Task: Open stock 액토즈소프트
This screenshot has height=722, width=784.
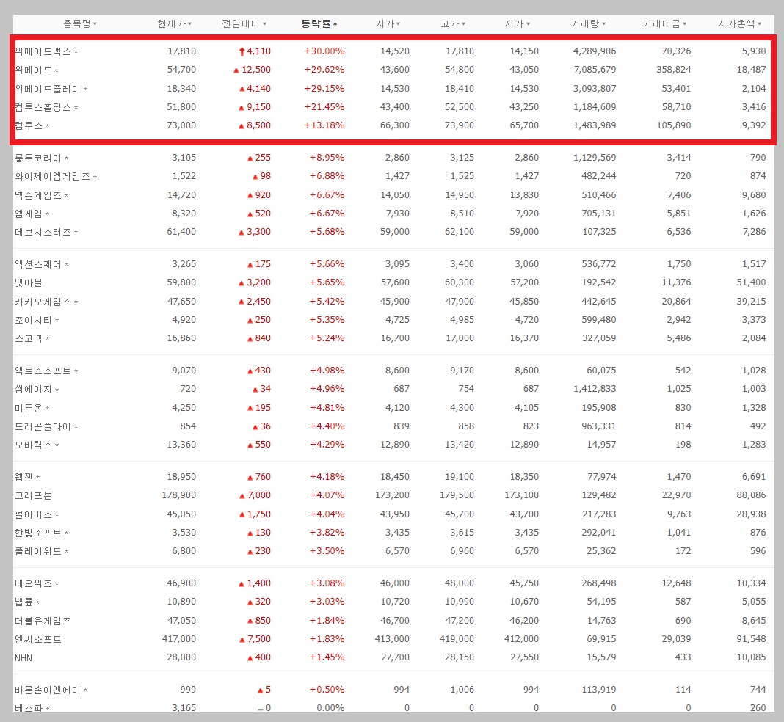Action: (43, 371)
